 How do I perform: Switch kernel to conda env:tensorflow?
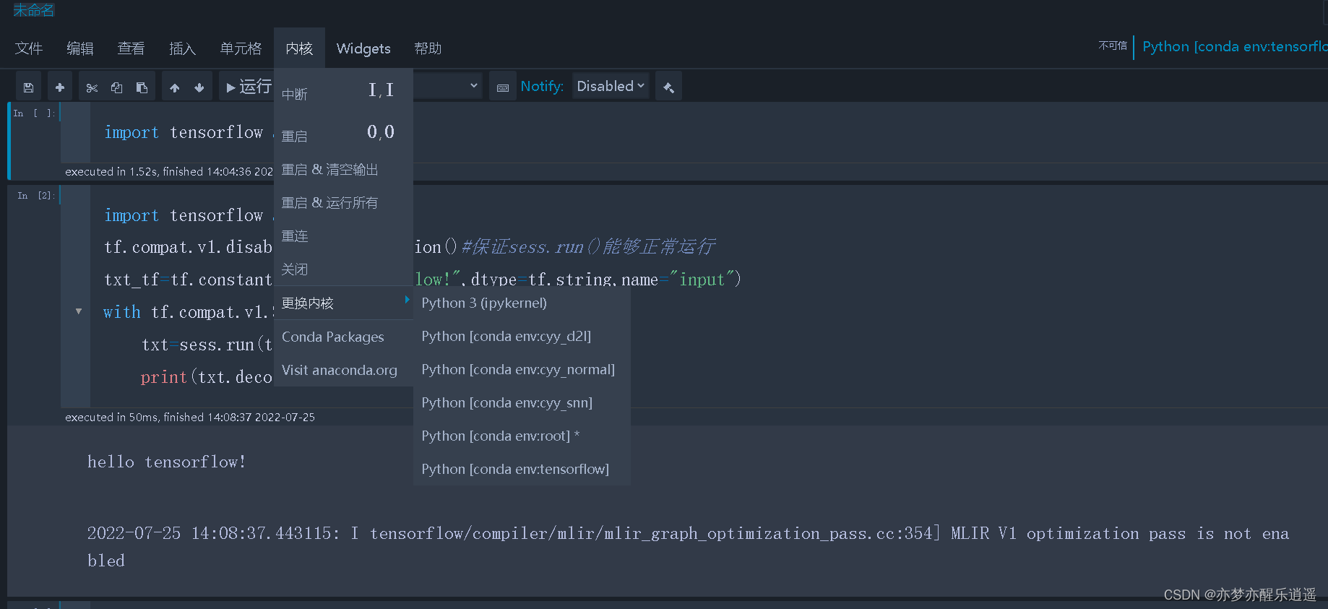point(522,469)
